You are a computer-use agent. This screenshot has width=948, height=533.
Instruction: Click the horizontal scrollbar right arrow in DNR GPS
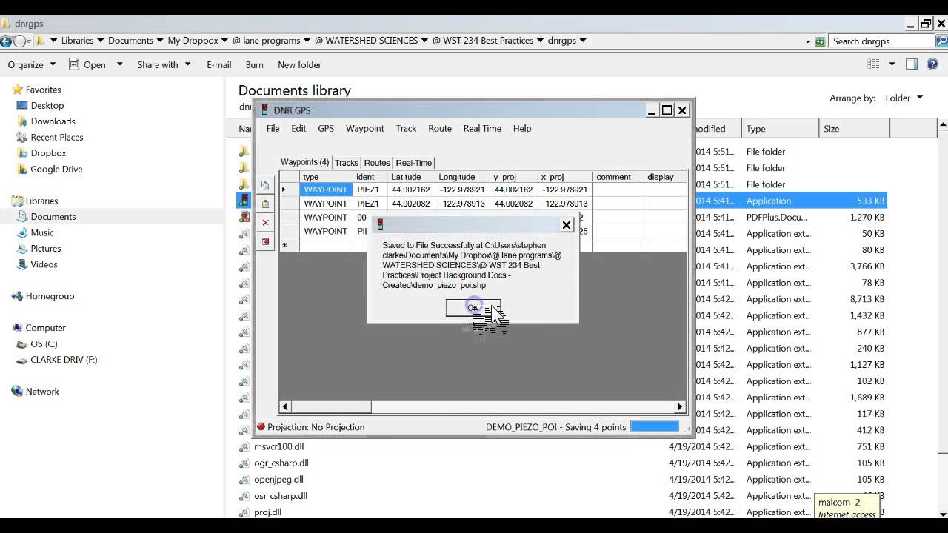tap(680, 406)
